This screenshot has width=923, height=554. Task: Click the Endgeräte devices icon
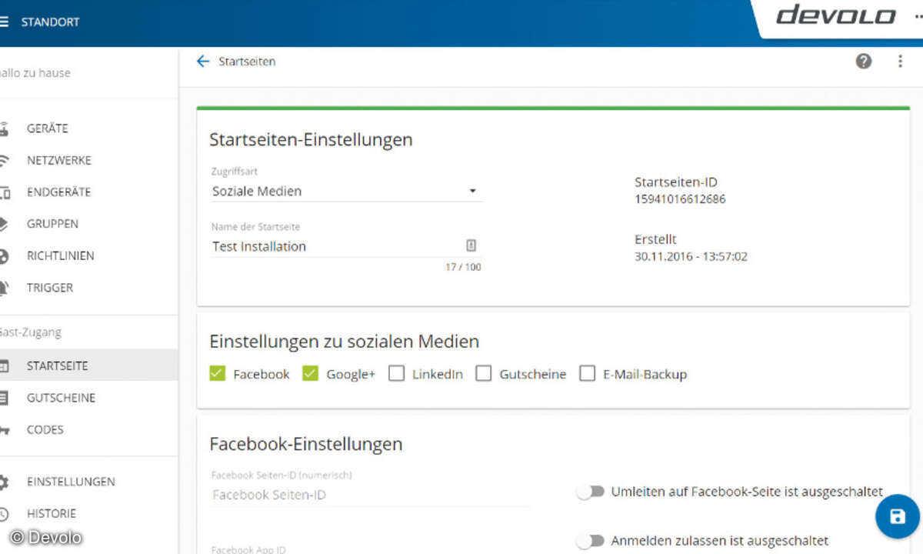click(x=4, y=192)
